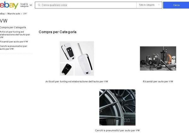Click the alloy wheel and tire thumbnail
Image resolution: width=189 pixels, height=133 pixels.
(117, 107)
